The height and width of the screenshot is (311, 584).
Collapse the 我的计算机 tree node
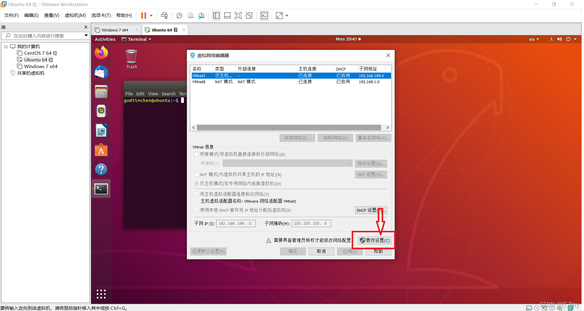coord(6,47)
